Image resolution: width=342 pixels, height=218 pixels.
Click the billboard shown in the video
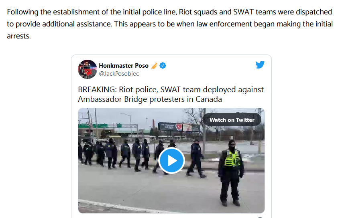tap(180, 127)
